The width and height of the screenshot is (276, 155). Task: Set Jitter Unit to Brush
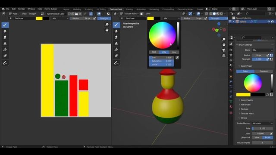tap(267, 138)
